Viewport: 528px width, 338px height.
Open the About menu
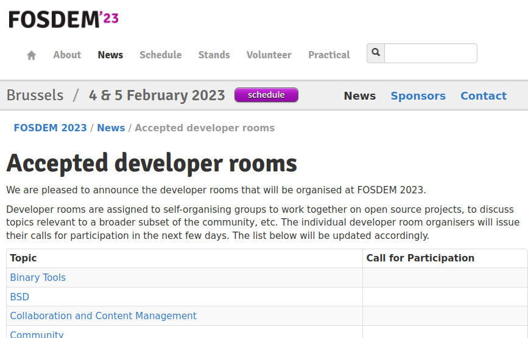67,55
